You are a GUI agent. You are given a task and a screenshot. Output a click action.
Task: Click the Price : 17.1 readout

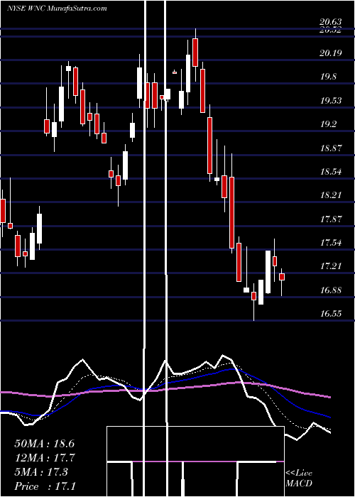[x=44, y=486]
